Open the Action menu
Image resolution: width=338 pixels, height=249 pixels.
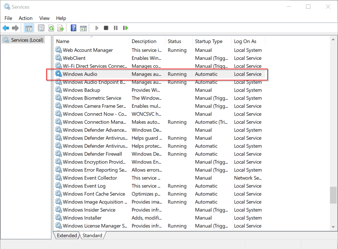tap(25, 18)
